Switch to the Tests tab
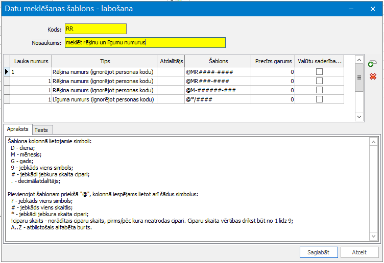 43,129
